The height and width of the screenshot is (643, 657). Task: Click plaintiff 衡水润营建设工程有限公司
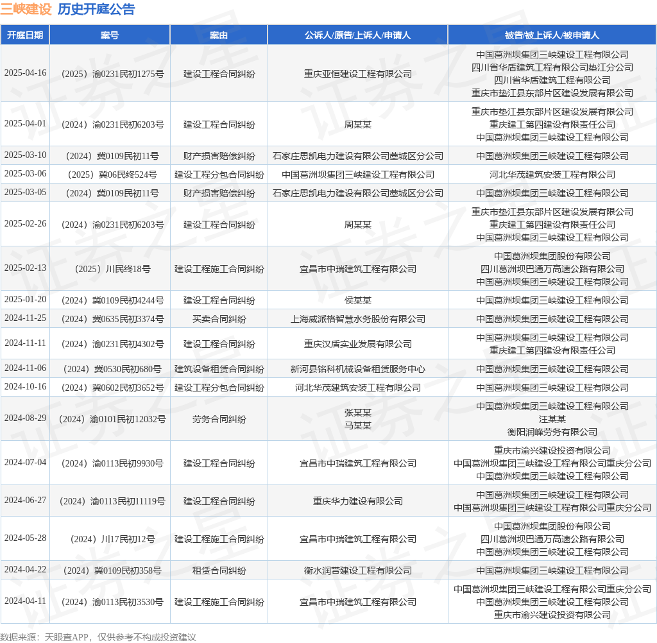pos(358,570)
